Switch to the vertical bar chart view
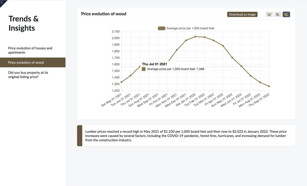Image resolution: width=307 pixels, height=186 pixels. point(269,14)
